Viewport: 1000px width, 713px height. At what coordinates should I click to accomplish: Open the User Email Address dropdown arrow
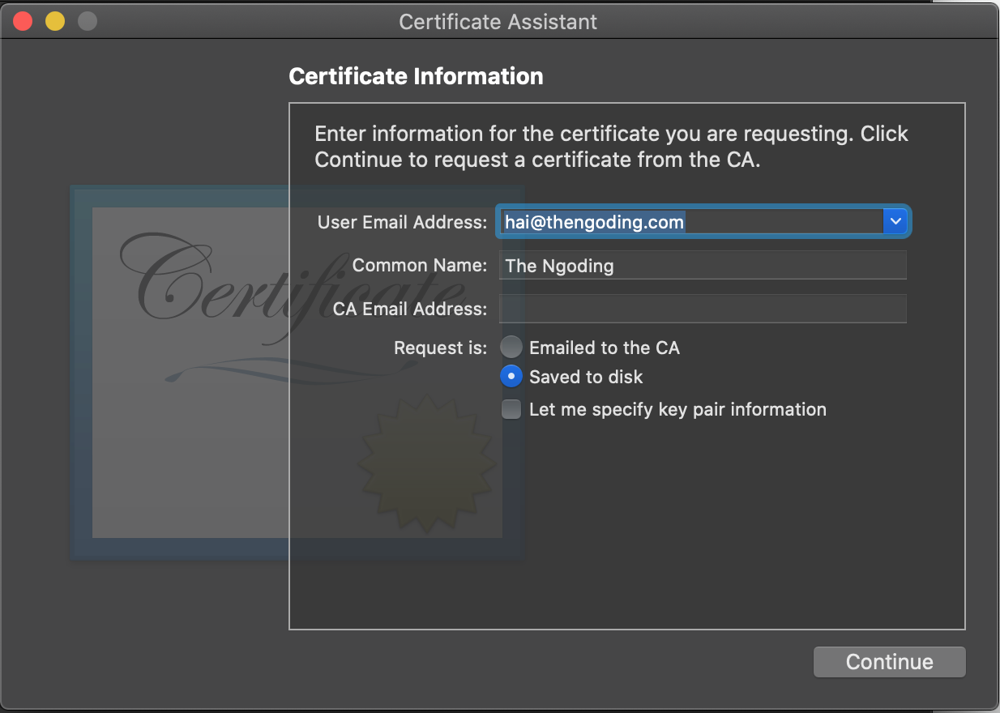pos(895,221)
